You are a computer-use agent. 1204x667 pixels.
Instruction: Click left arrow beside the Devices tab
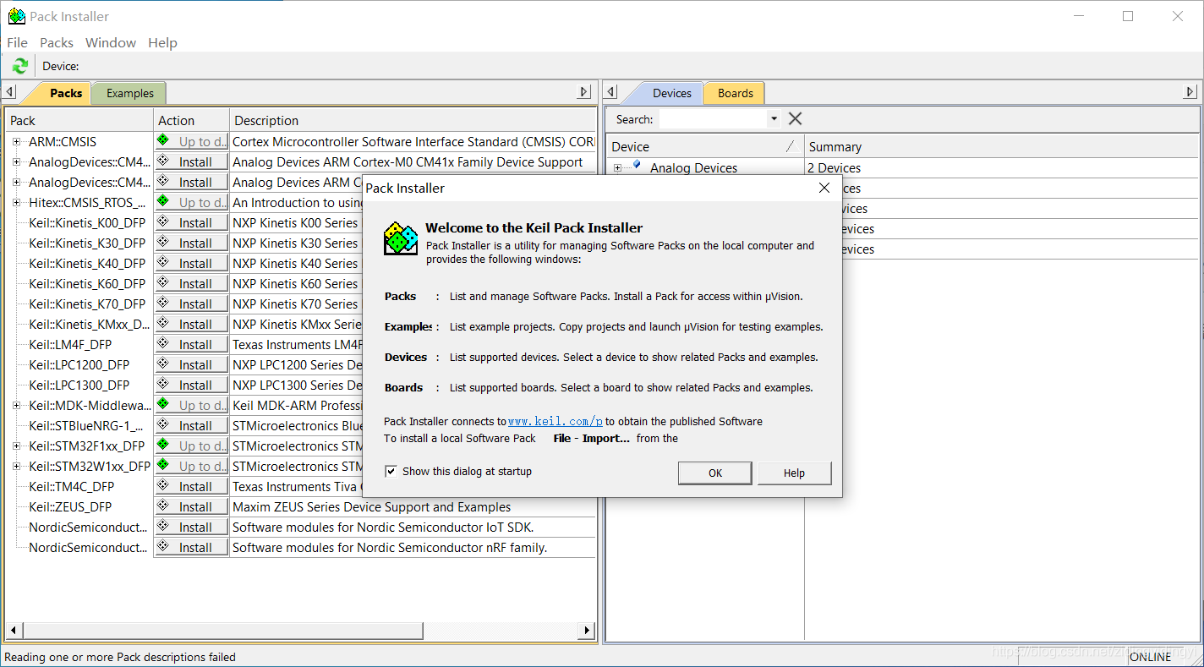(612, 92)
